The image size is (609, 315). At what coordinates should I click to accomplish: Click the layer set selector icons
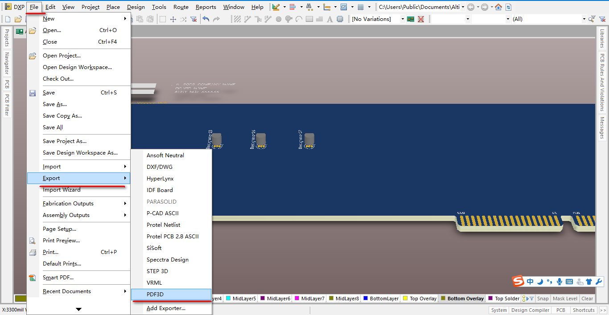pos(529,299)
